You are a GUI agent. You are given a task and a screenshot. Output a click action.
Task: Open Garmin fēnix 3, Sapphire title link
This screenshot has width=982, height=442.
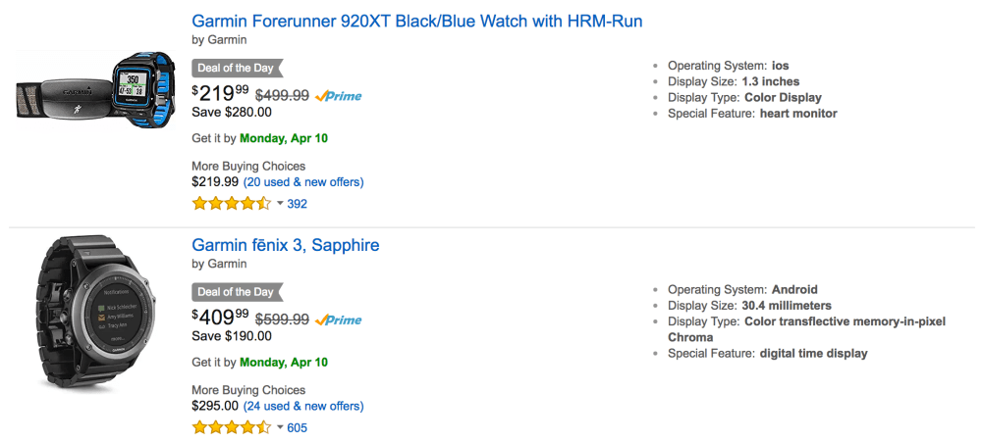coord(286,245)
